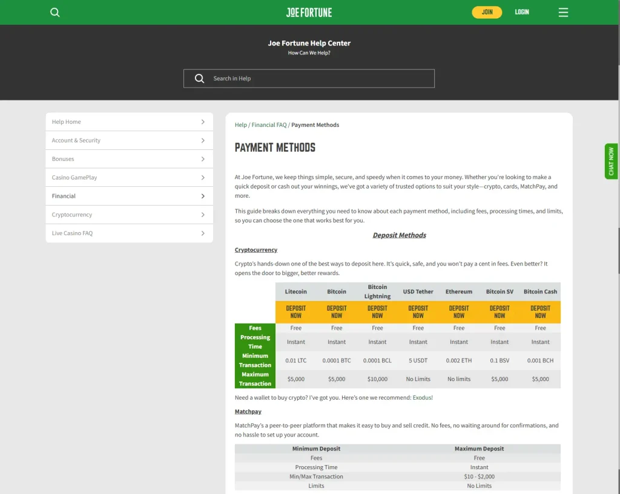
Task: Click the JOIN button
Action: click(487, 12)
